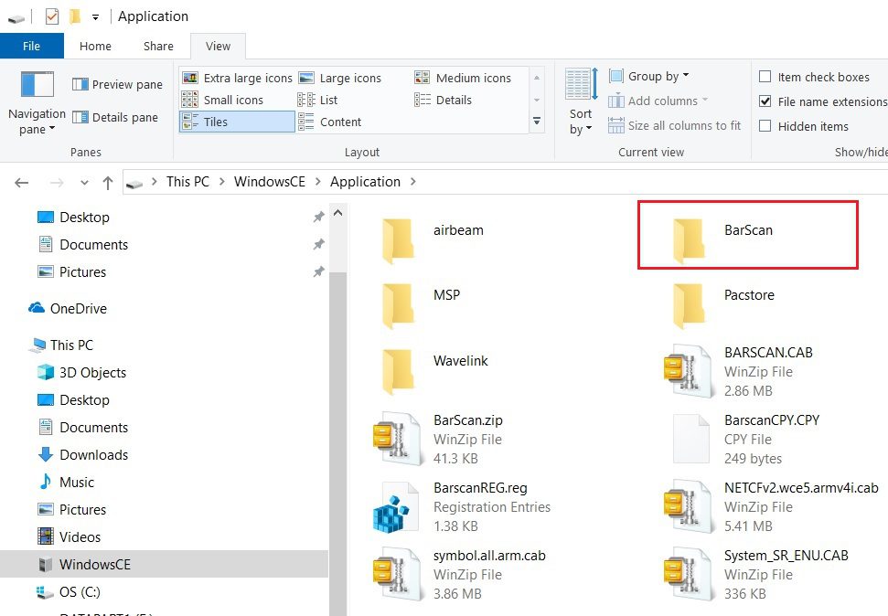The image size is (888, 616).
Task: Select the BarScan.zip file icon
Action: 397,439
